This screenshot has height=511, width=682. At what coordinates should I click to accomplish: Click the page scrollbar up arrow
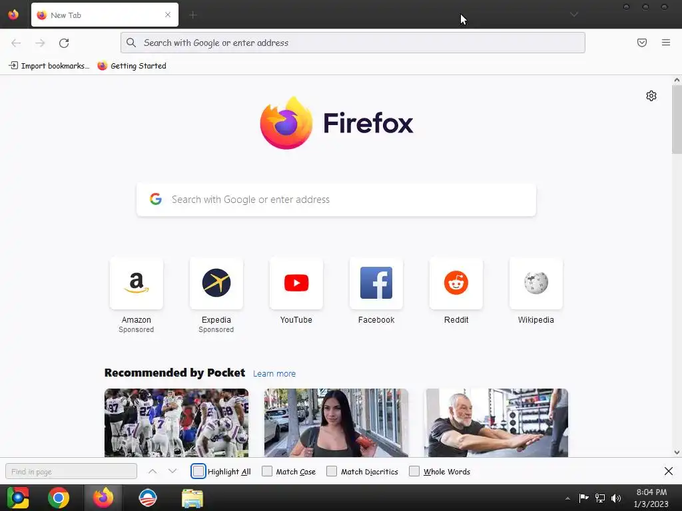click(677, 80)
